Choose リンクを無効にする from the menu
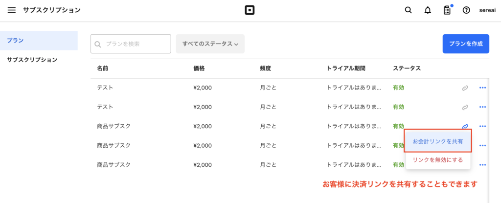This screenshot has width=501, height=203. 438,160
